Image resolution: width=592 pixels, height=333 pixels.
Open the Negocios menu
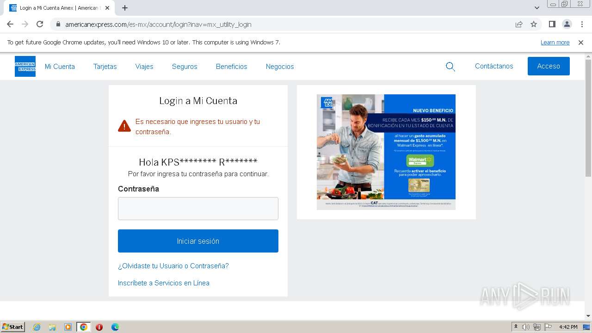pos(280,67)
